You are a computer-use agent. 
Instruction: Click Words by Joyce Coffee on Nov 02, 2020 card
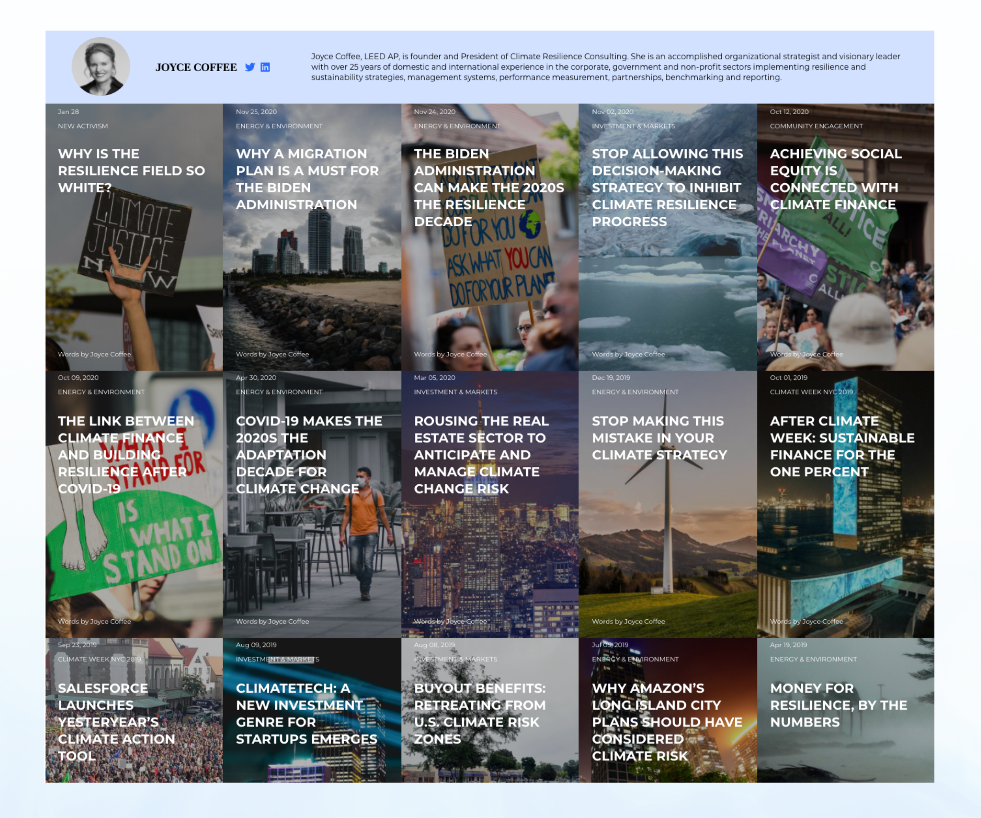pyautogui.click(x=628, y=354)
